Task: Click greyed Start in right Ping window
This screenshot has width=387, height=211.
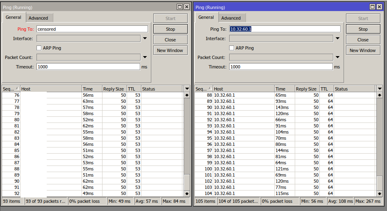Action: pyautogui.click(x=363, y=18)
